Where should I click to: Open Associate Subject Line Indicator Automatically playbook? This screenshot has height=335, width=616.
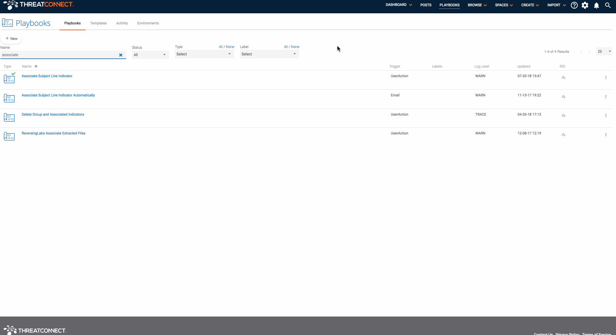58,95
